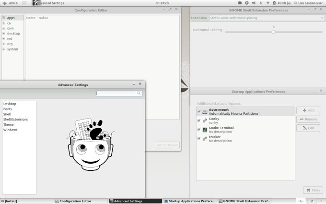Switch to Advanced Settings taskbar item
Screen dimensions: 326x204
136,201
